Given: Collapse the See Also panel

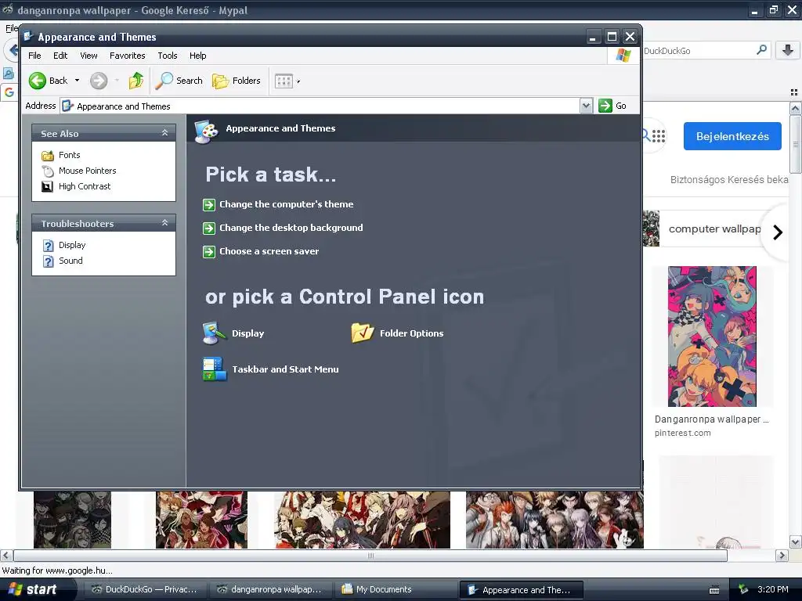Looking at the screenshot, I should [x=164, y=133].
